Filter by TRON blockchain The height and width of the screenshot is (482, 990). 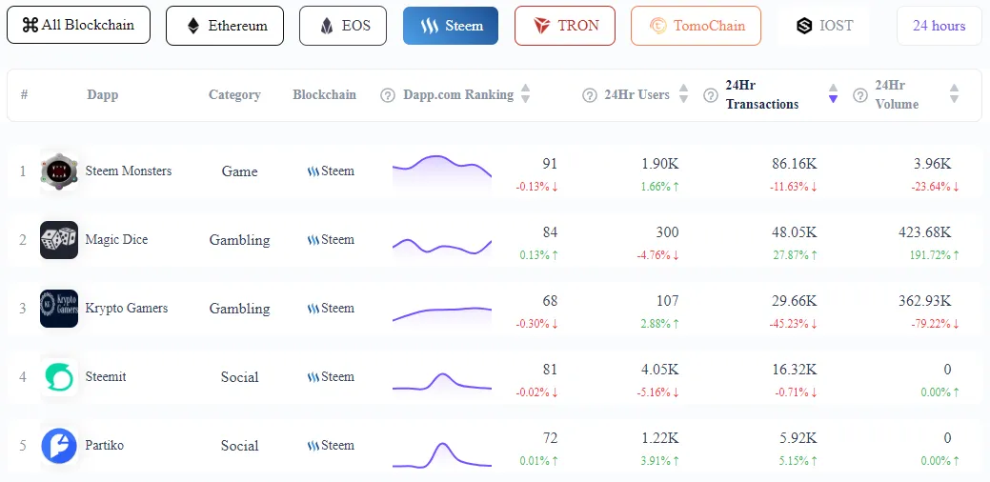(565, 26)
